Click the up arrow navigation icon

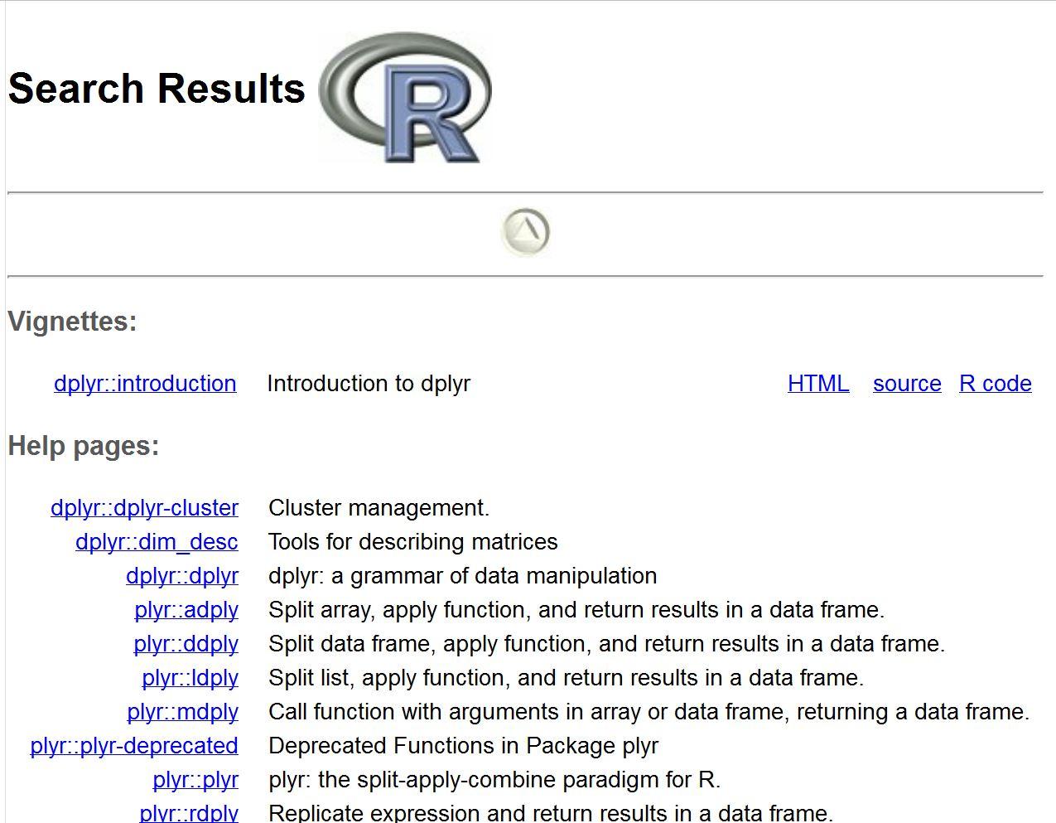click(525, 232)
